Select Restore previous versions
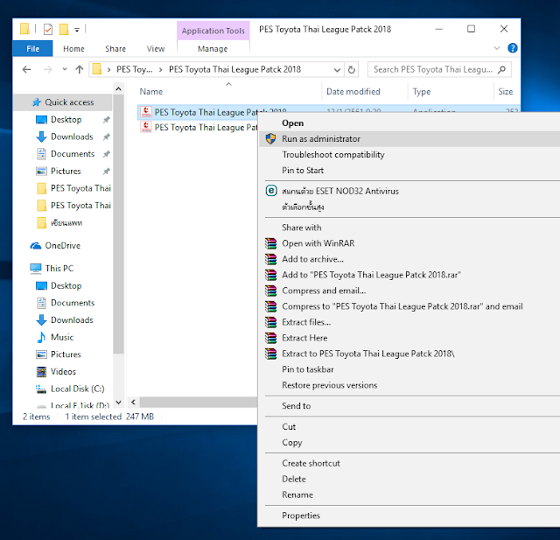The image size is (560, 540). pos(329,385)
